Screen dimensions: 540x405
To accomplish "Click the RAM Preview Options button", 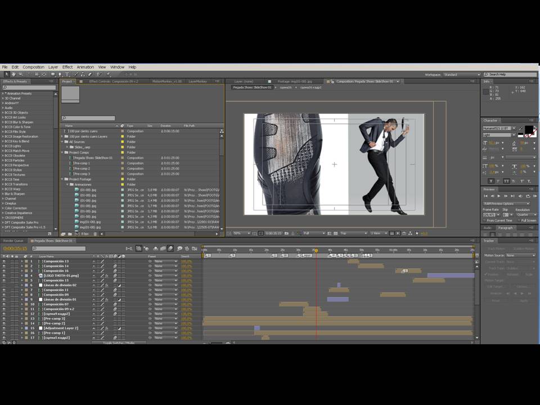I will point(506,204).
